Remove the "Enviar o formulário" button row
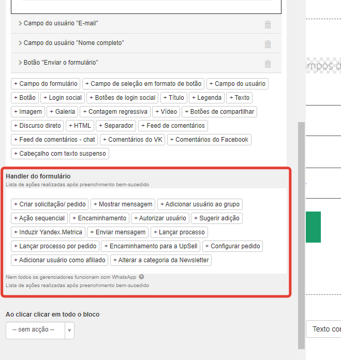This screenshot has width=341, height=360. pyautogui.click(x=268, y=64)
